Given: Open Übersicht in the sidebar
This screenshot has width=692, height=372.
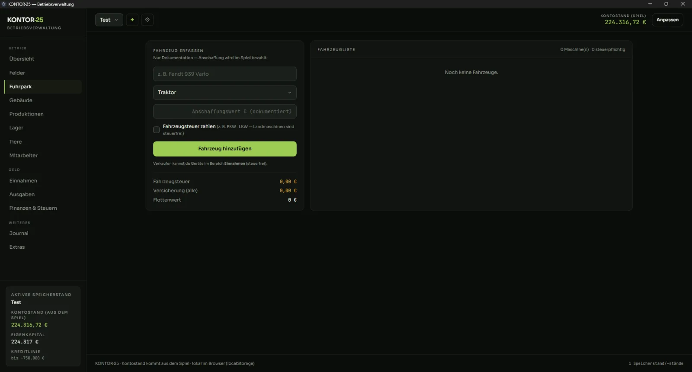Looking at the screenshot, I should [43, 59].
